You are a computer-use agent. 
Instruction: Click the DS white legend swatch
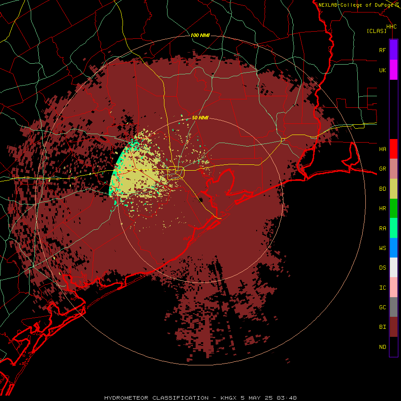(x=393, y=267)
